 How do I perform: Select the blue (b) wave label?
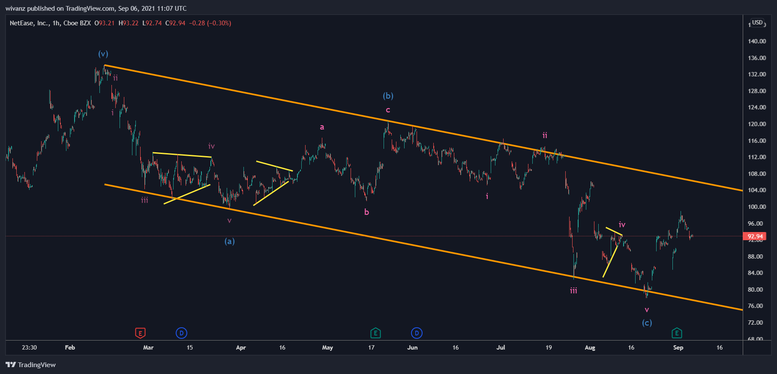tap(388, 96)
